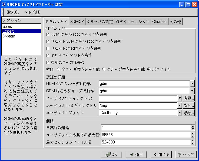Expand the ユーザ 'auth' FB ディレクトリ dropdown arrow
Screen dimensions: 199x161
[180, 105]
